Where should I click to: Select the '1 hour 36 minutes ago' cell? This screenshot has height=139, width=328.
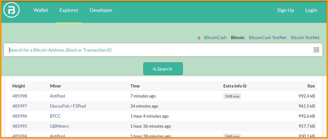[x=151, y=126]
